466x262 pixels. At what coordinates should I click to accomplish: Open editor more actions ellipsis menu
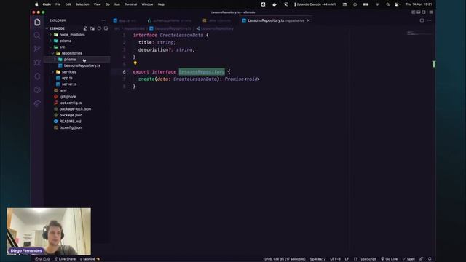(430, 20)
